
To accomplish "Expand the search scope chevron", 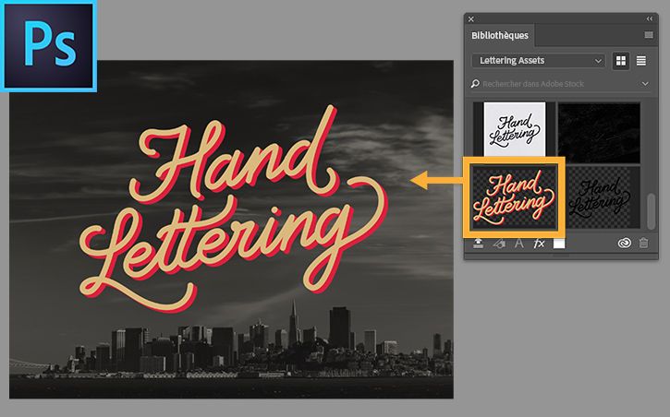I will (x=645, y=84).
